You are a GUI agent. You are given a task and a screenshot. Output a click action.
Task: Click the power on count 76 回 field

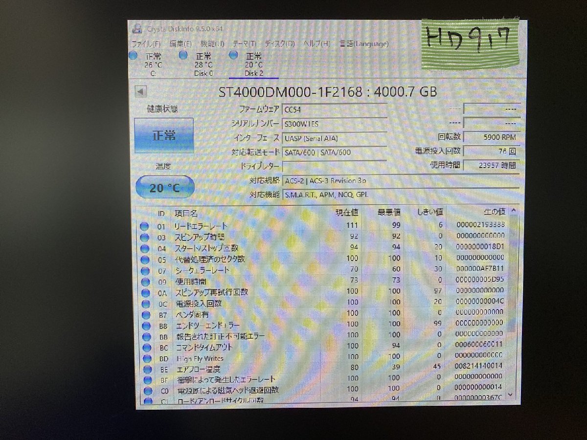tap(491, 152)
